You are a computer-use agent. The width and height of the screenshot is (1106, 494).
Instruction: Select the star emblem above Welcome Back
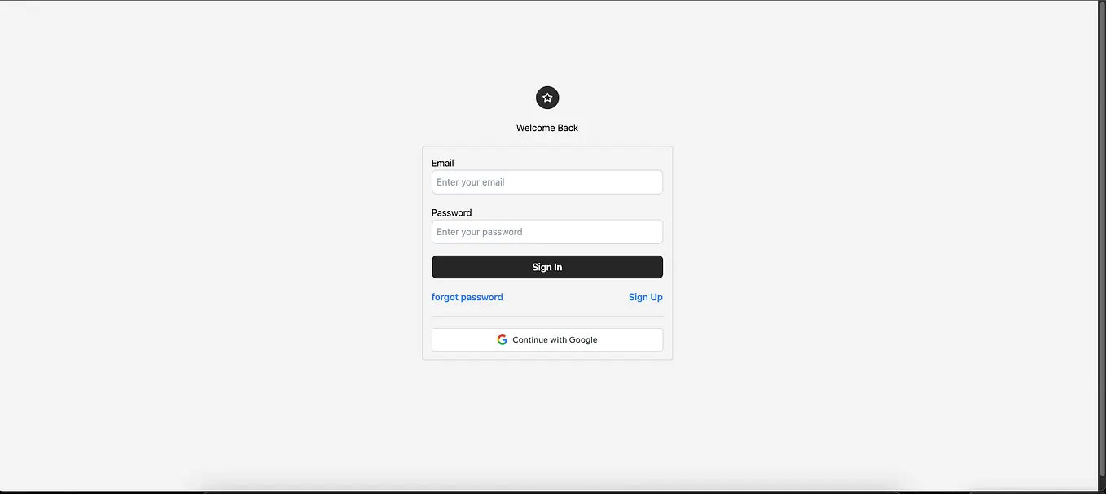pos(546,98)
